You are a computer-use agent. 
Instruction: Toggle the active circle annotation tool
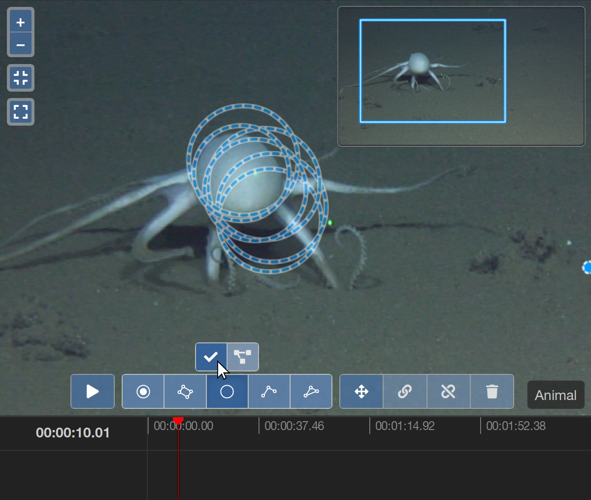click(x=227, y=392)
